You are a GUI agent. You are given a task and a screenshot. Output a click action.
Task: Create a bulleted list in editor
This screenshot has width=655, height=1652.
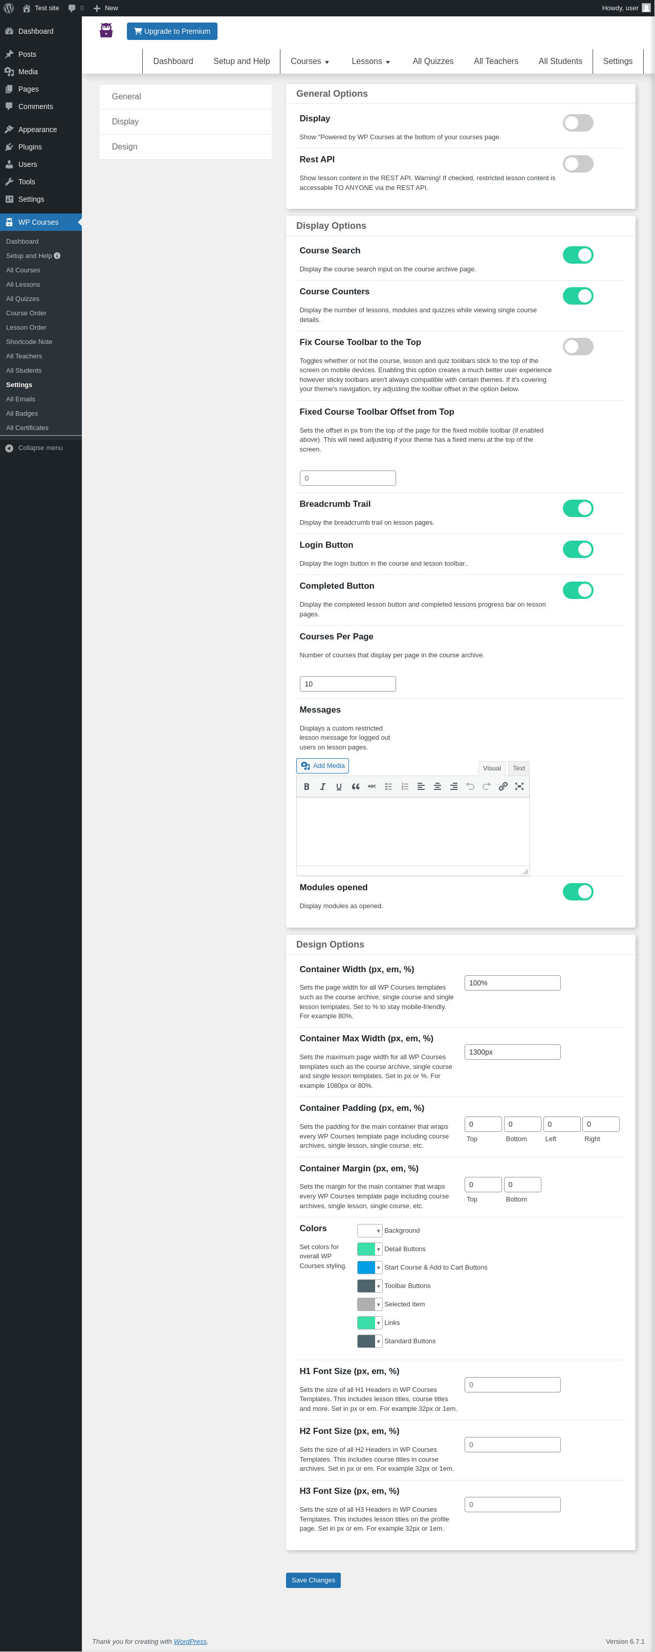pos(388,786)
